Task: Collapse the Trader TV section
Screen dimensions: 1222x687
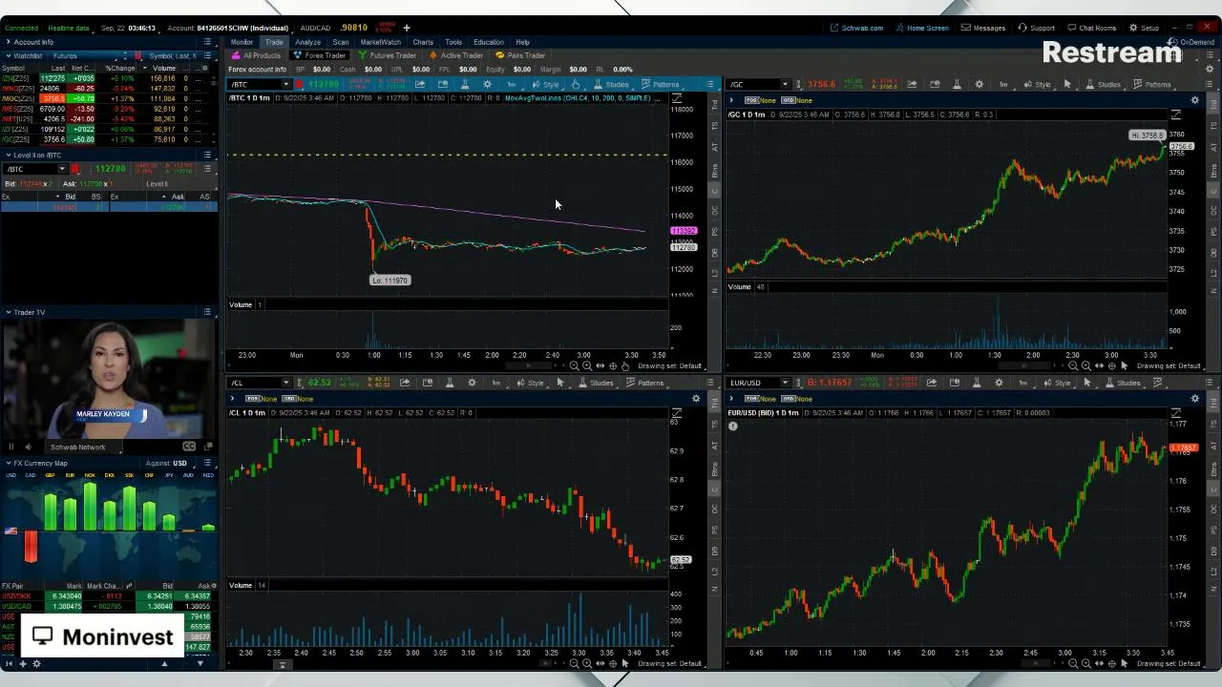Action: click(9, 312)
